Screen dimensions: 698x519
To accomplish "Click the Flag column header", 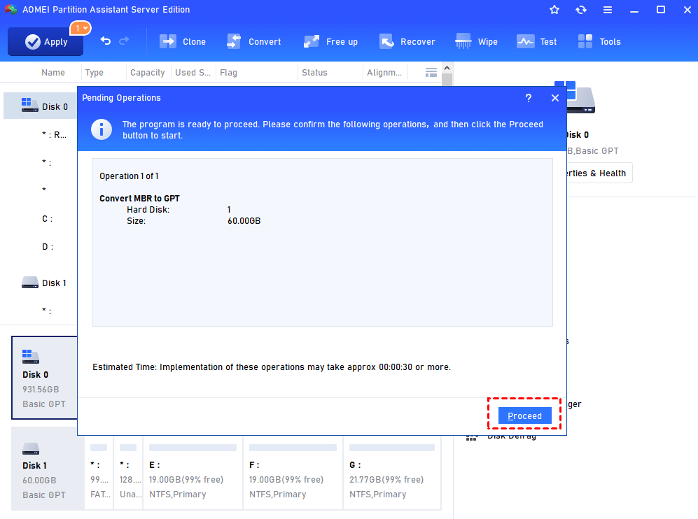I will tap(228, 73).
